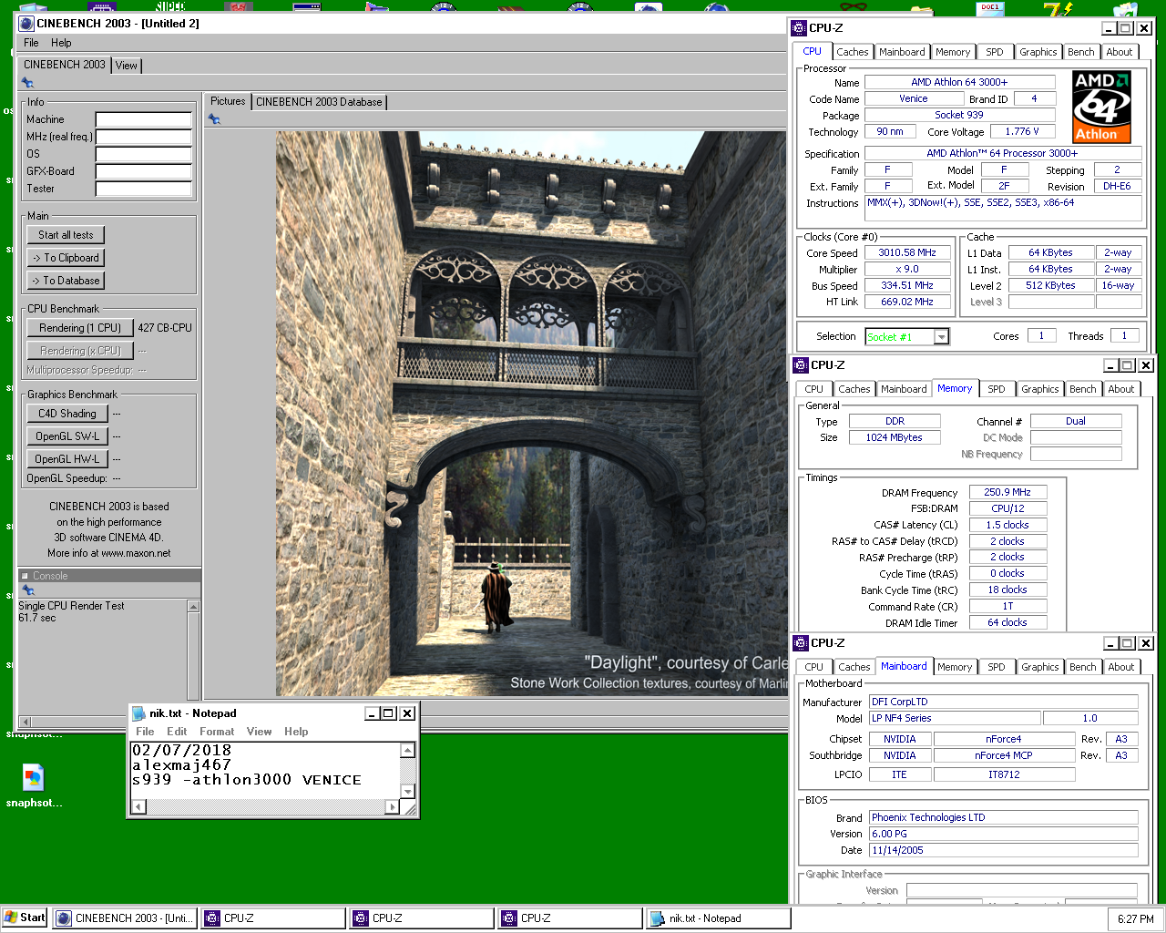Click the Windows Start button
Viewport: 1166px width, 933px height.
25,918
